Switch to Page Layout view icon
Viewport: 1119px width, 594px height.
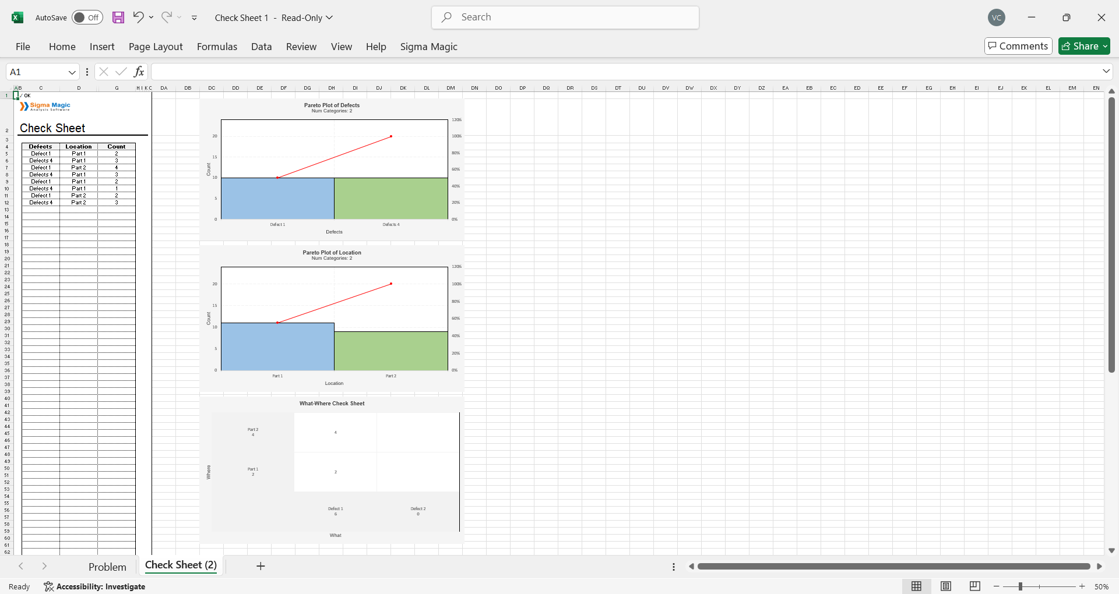point(946,586)
